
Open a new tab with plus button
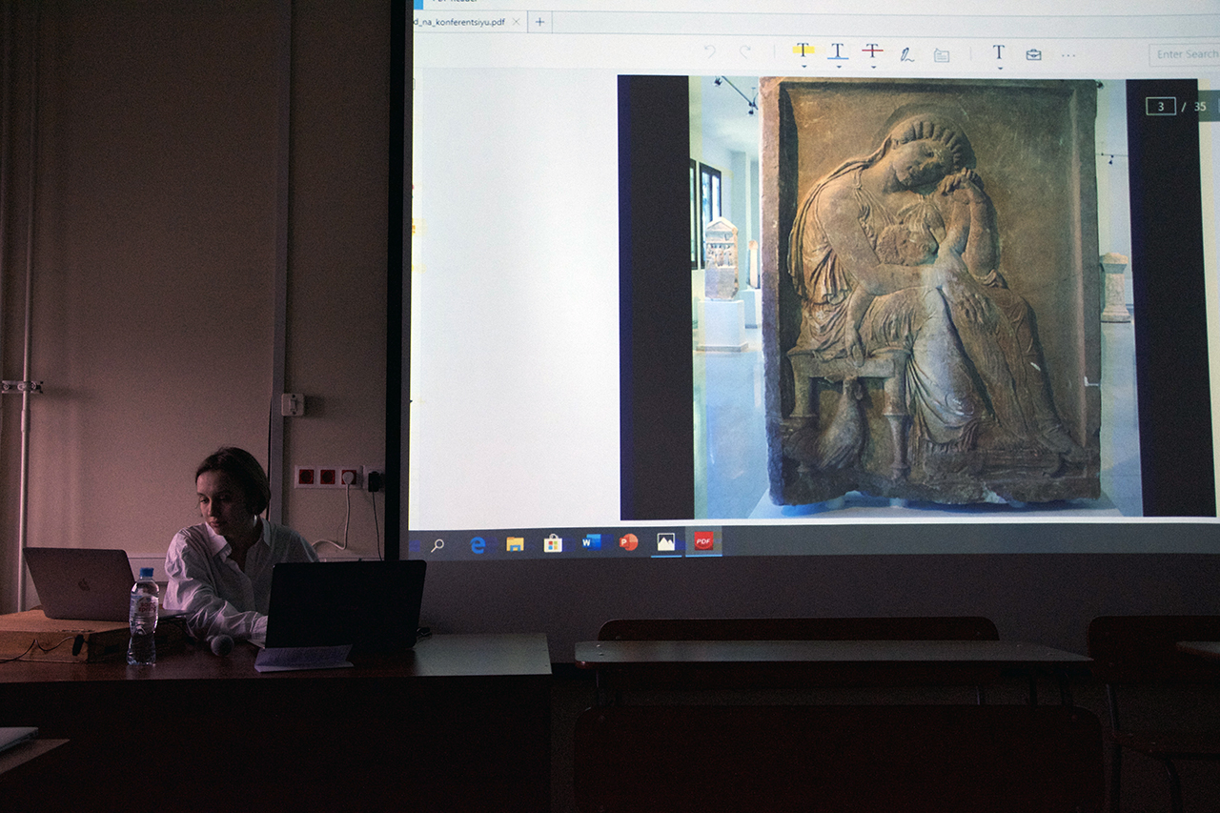pyautogui.click(x=539, y=21)
